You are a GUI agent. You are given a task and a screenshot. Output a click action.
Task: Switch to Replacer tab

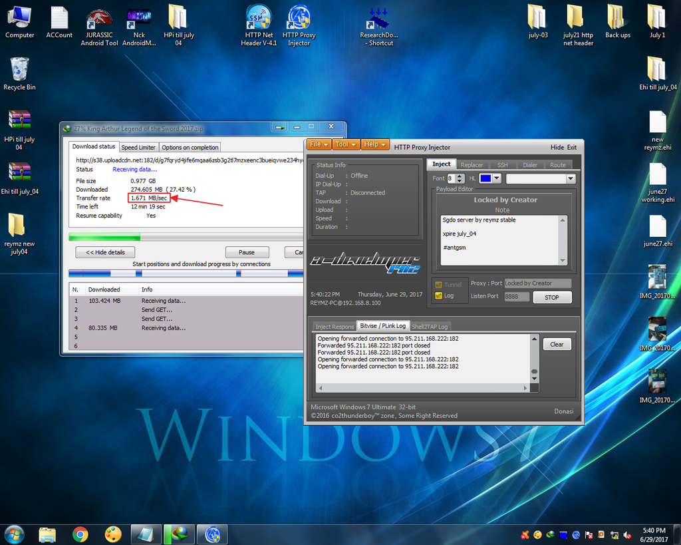[x=472, y=165]
